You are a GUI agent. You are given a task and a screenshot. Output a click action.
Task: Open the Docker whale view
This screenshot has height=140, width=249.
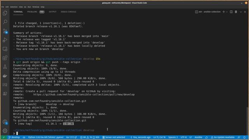point(5,76)
